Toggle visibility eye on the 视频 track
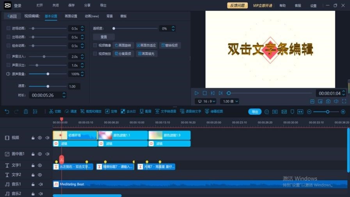This screenshot has height=197, width=350. [x=40, y=138]
